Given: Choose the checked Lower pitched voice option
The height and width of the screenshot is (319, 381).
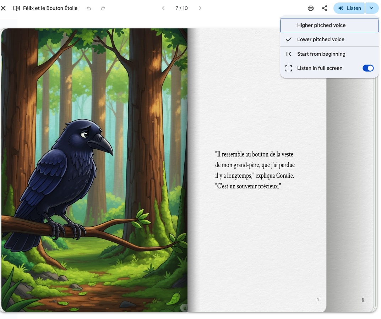Looking at the screenshot, I should click(x=320, y=39).
